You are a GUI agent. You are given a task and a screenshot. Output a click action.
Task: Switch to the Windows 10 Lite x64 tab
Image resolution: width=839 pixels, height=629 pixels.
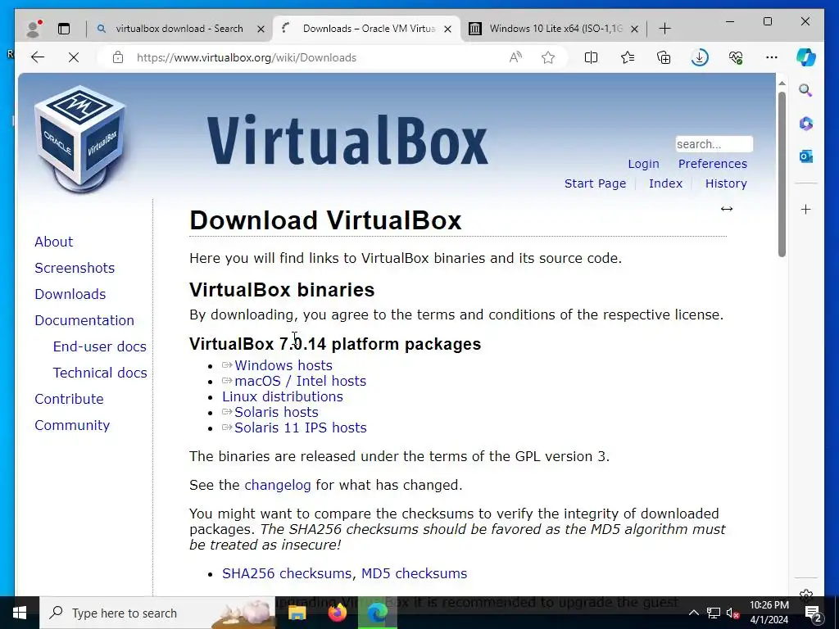[554, 29]
